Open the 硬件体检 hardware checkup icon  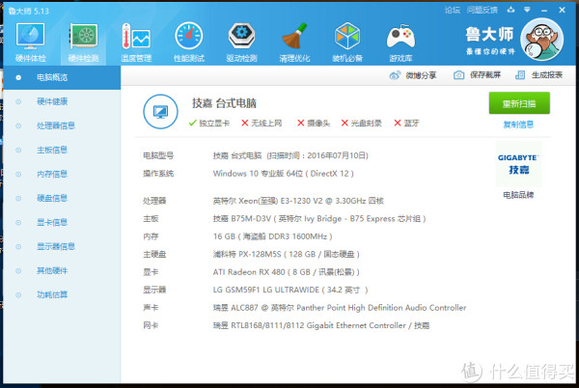click(31, 42)
